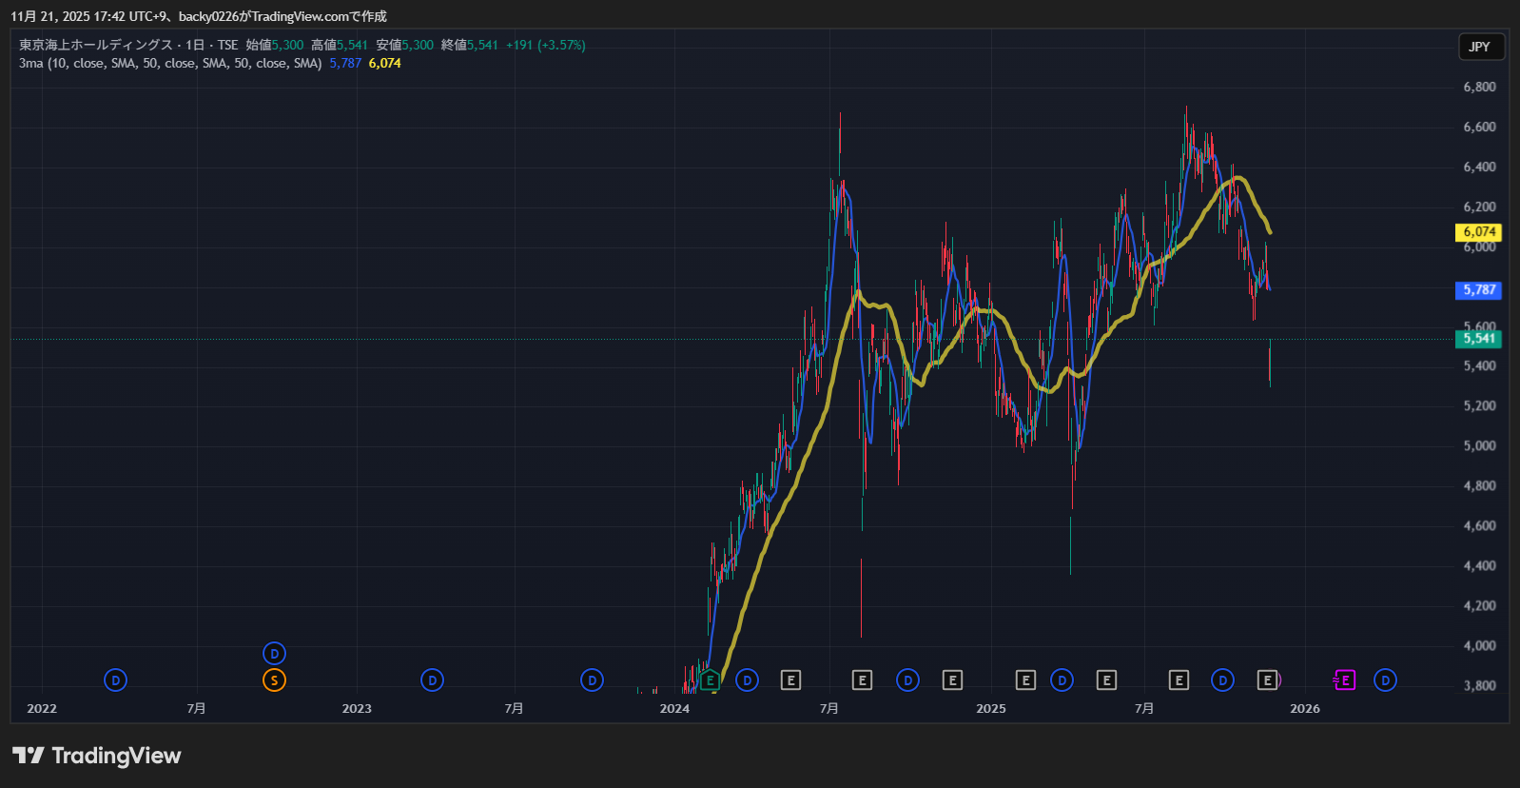Click the 6,800 level on price scale

1479,87
